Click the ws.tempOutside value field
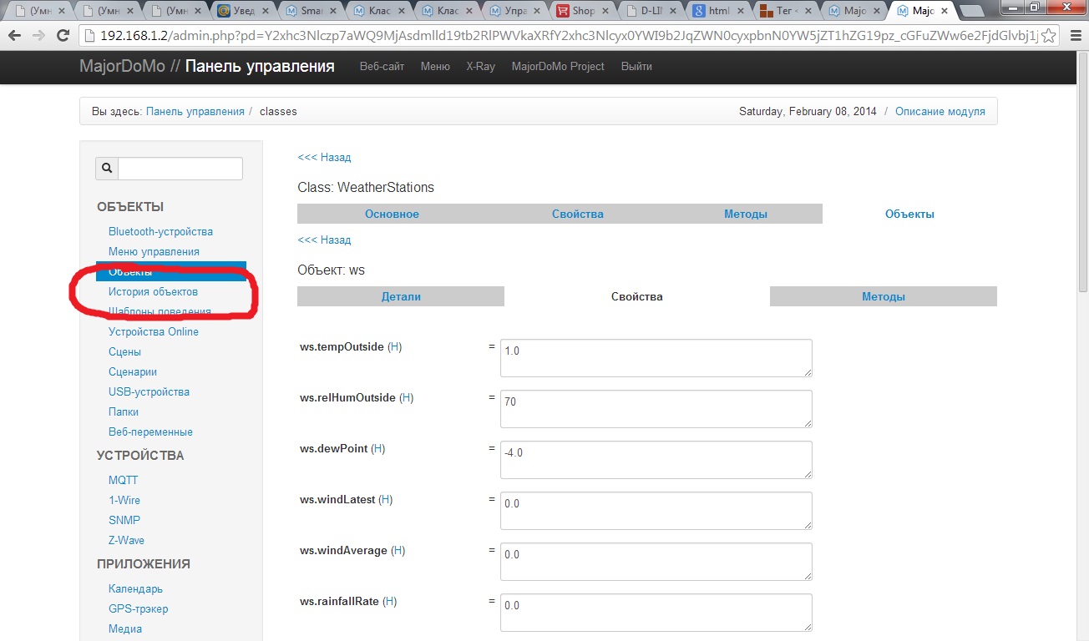This screenshot has height=641, width=1089. tap(656, 358)
